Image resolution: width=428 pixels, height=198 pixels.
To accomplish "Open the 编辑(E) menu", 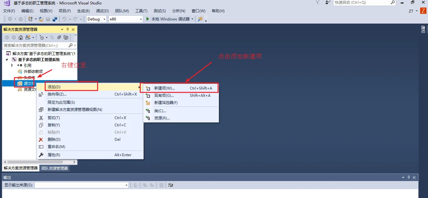I will click(x=27, y=11).
